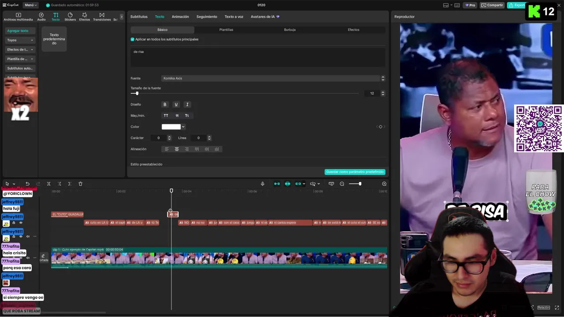This screenshot has width=564, height=317.
Task: Trim the clip's right side at playhead
Action: tap(70, 184)
